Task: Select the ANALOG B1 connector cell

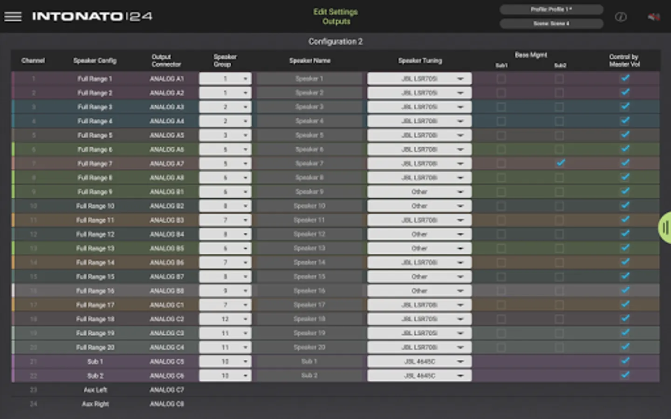Action: [x=166, y=192]
